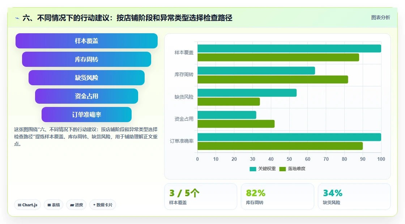The width and height of the screenshot is (405, 224).
Task: Open the 82% 库存周转 data card
Action: pos(277,197)
